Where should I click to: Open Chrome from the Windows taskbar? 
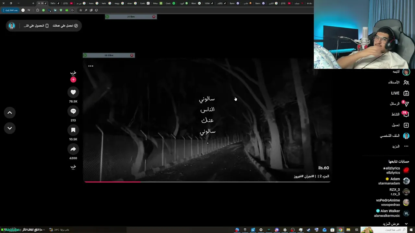pos(340,230)
